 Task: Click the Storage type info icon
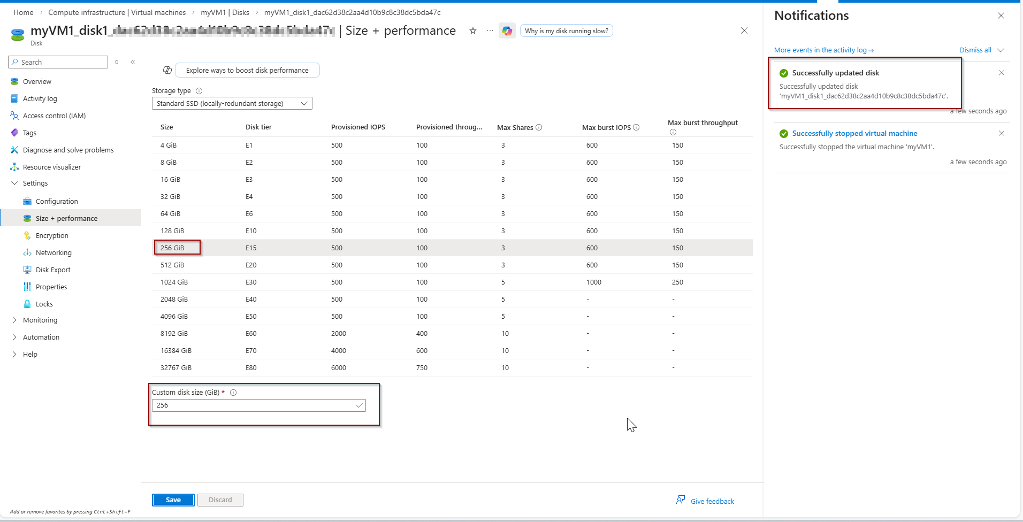click(199, 91)
